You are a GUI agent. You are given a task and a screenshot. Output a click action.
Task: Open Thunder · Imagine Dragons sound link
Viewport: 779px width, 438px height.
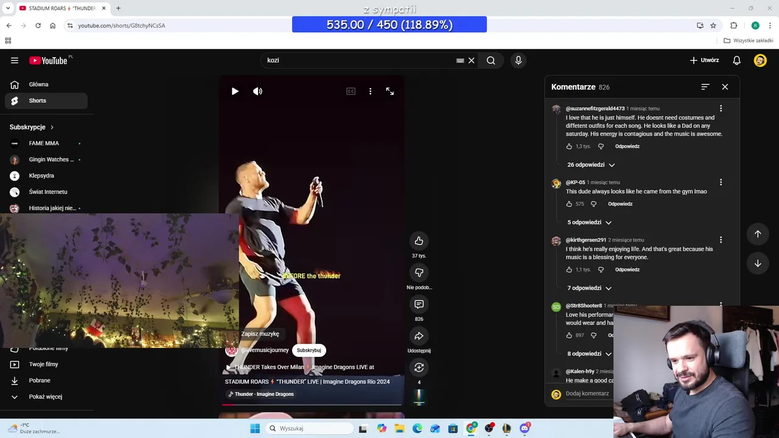click(261, 394)
